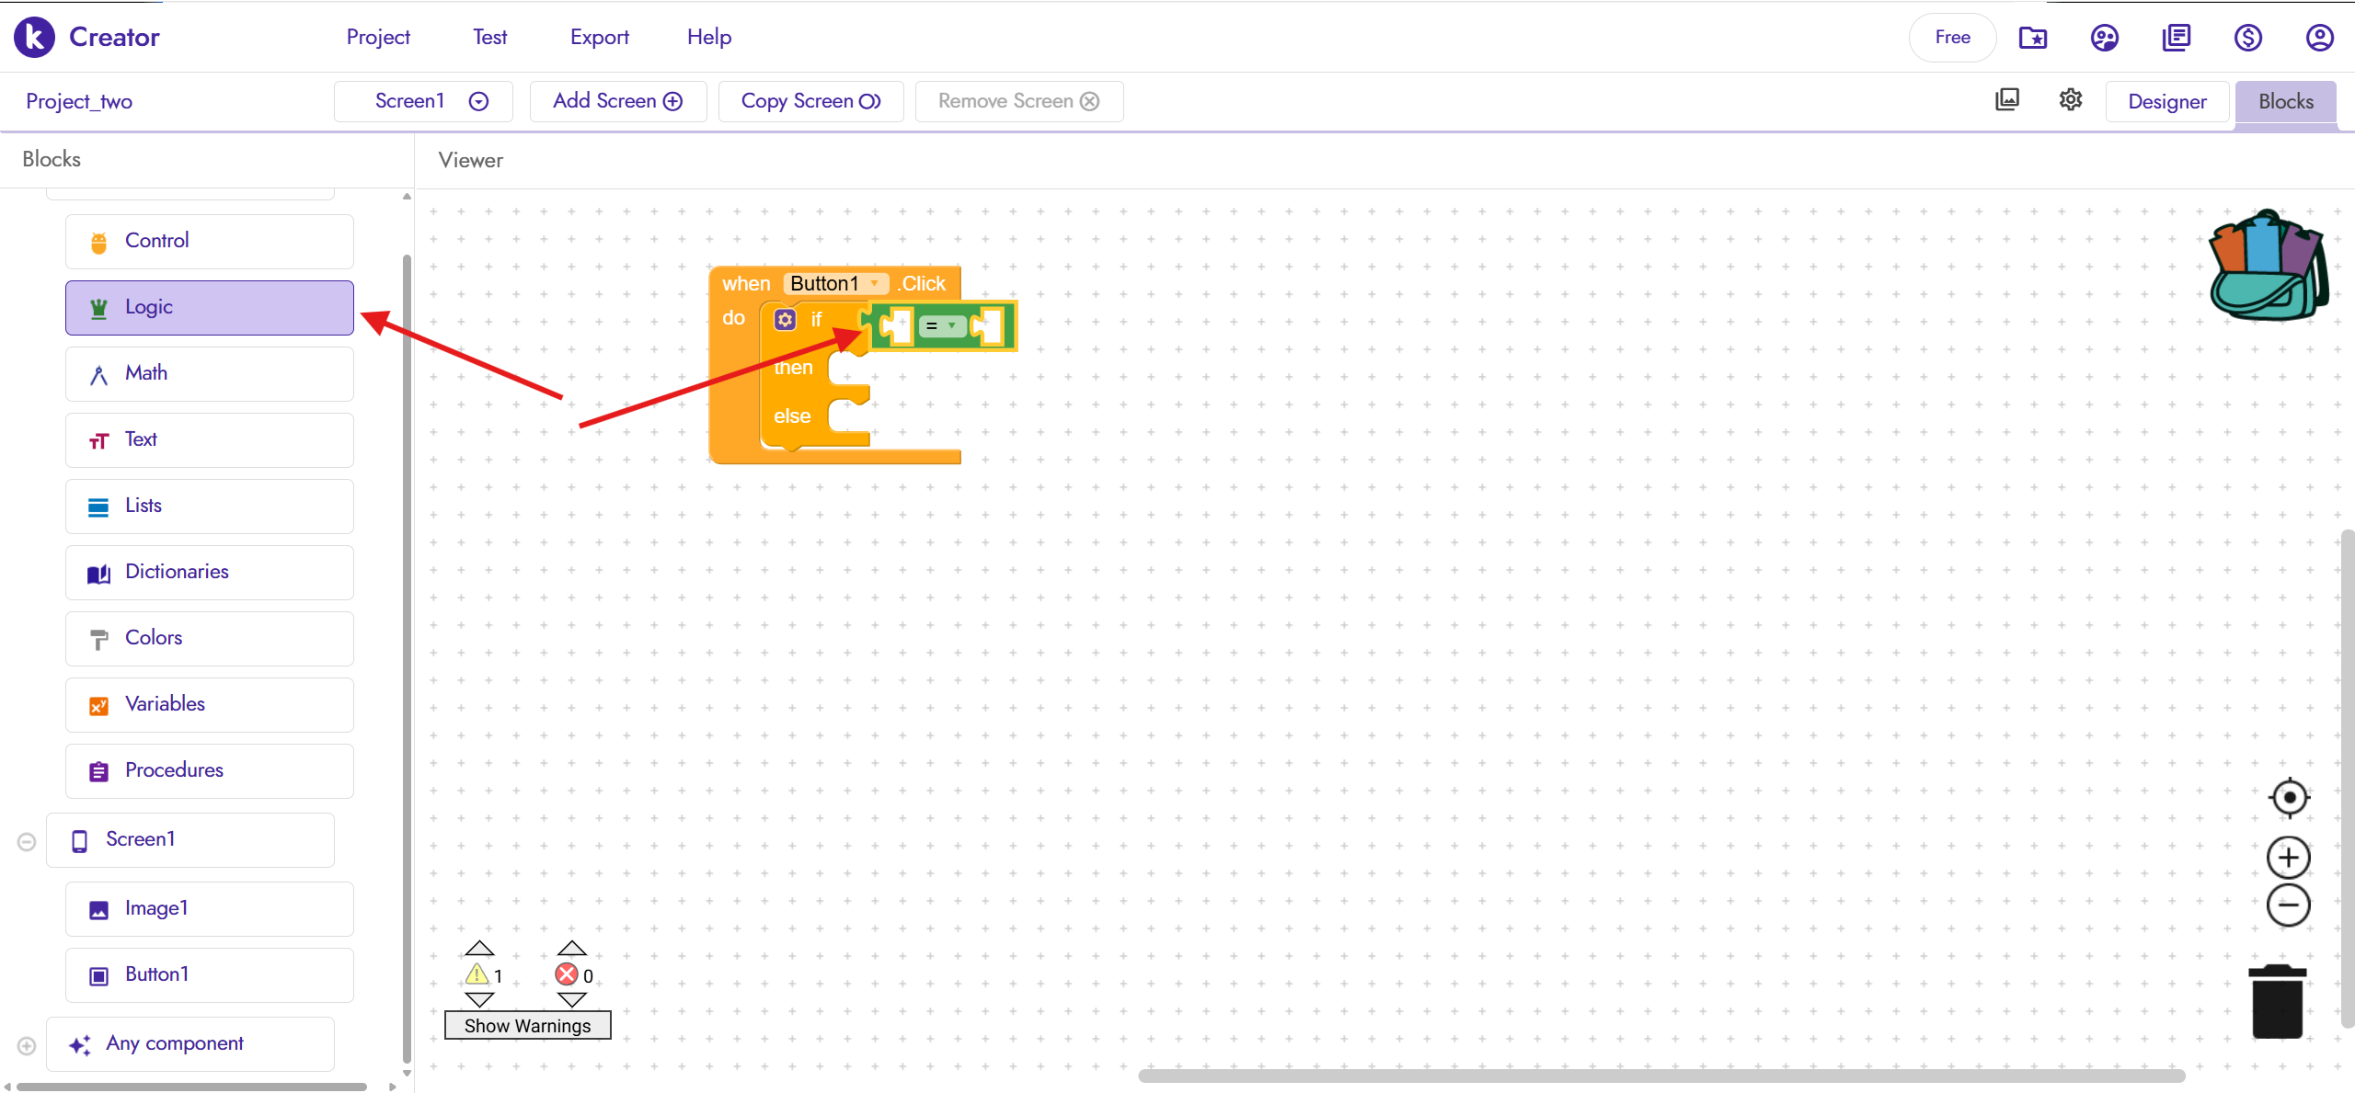Click the viewer horizontal scrollbar

(x=1660, y=1076)
